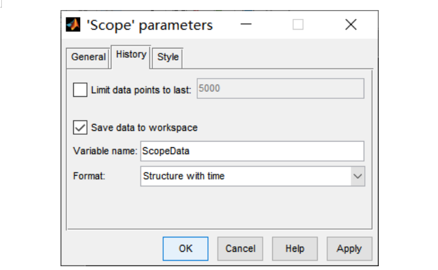Open Help for Scope parameters
The width and height of the screenshot is (438, 270).
click(295, 249)
